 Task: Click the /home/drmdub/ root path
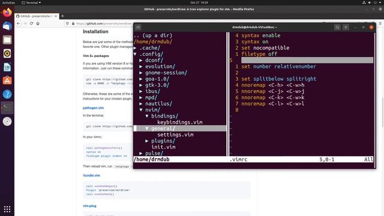(x=153, y=41)
